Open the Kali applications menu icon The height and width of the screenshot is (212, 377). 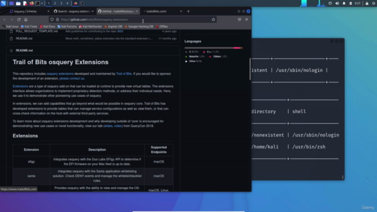tap(3, 4)
